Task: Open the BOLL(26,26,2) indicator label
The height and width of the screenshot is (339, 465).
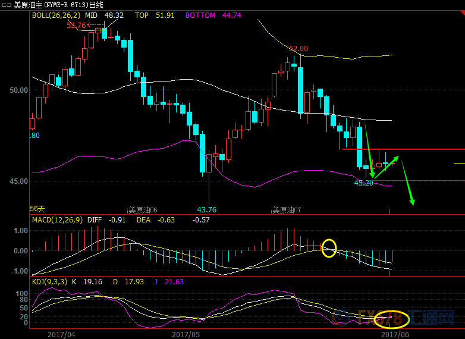Action: tap(56, 15)
